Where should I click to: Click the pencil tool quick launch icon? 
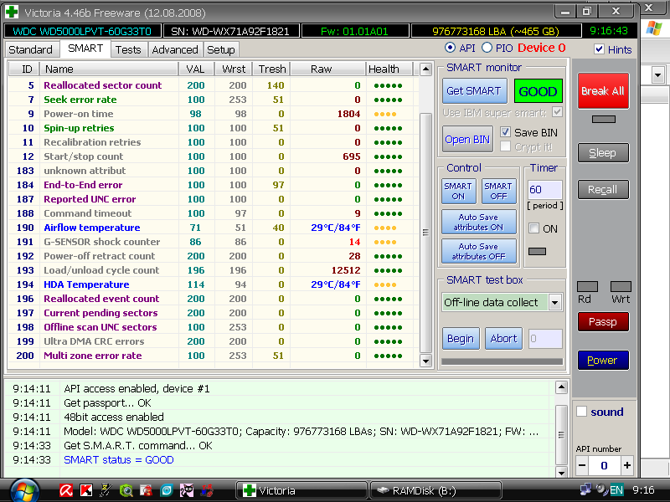(x=106, y=490)
